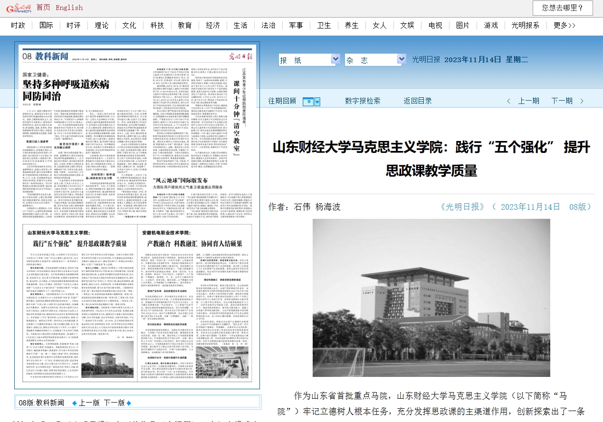Open 首页 home link at top
Viewport: 603px width, 422px height.
[x=43, y=8]
